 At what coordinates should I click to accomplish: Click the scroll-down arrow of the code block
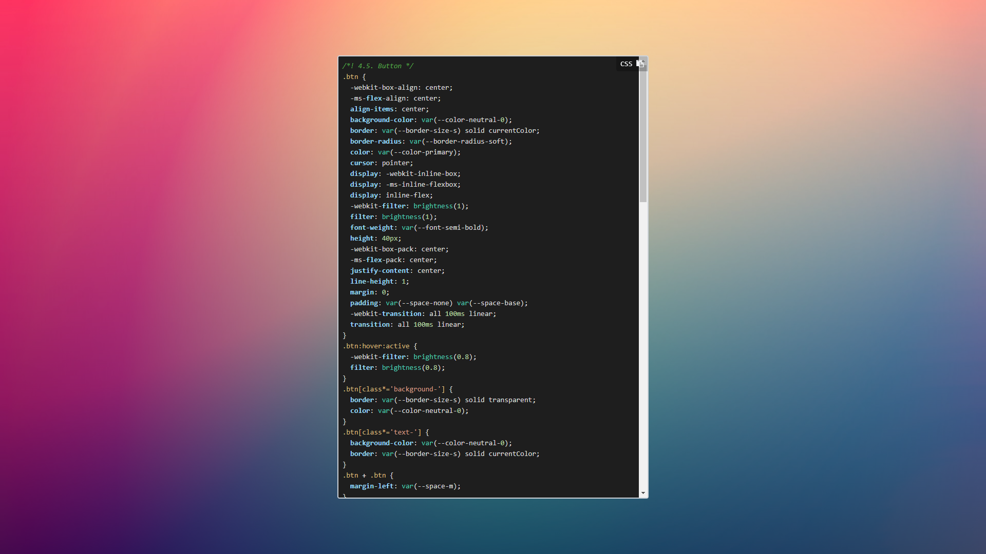643,493
